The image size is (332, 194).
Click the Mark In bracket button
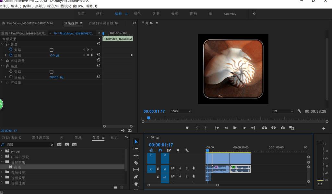197,128
